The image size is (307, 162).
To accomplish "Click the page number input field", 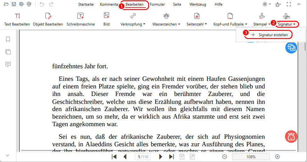I will [x=143, y=157].
